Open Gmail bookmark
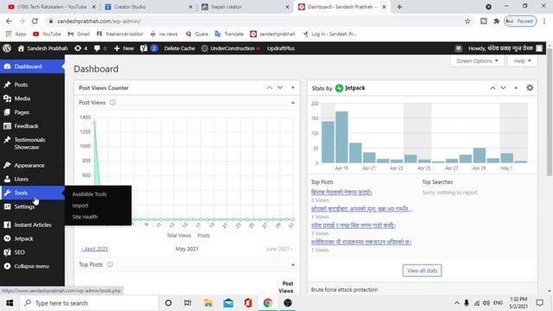The width and height of the screenshot is (553, 311). click(79, 34)
